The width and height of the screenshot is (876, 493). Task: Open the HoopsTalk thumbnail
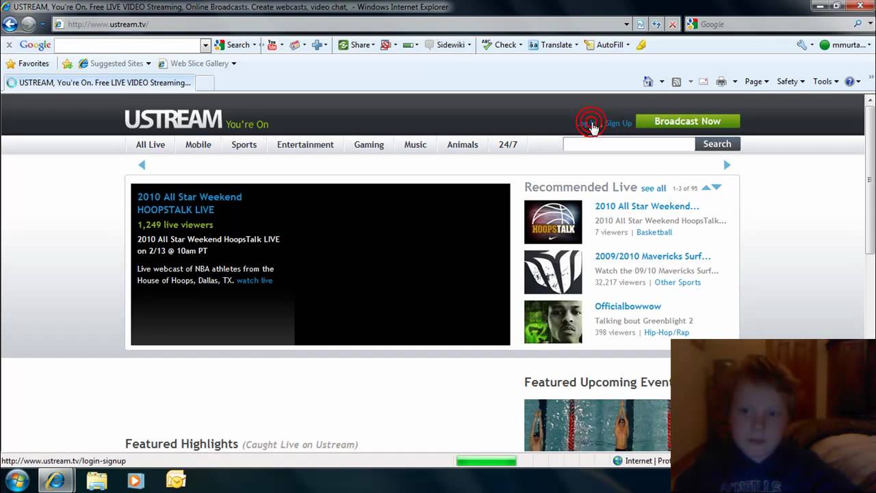(553, 222)
